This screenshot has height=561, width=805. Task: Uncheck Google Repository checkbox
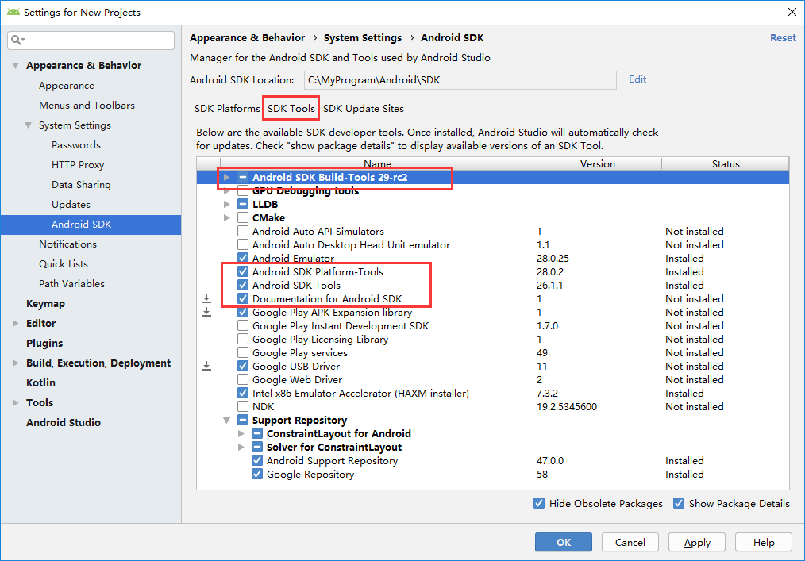point(257,474)
